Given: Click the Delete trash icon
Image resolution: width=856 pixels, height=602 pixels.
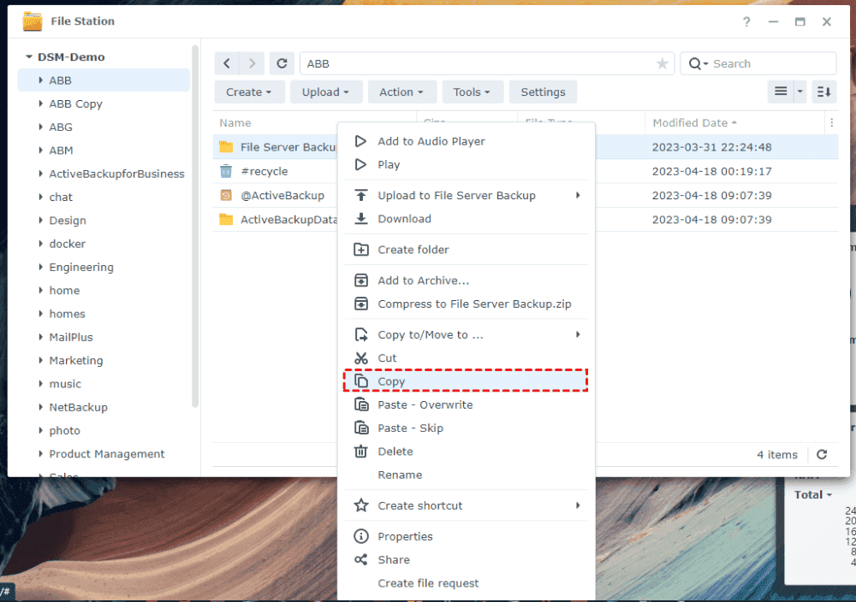Looking at the screenshot, I should 361,451.
